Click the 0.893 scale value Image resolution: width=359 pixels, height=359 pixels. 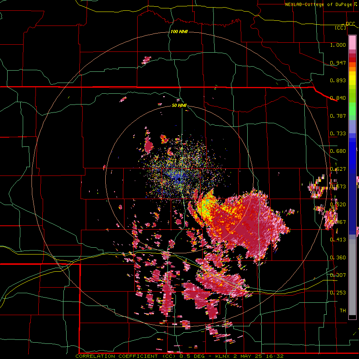338,80
